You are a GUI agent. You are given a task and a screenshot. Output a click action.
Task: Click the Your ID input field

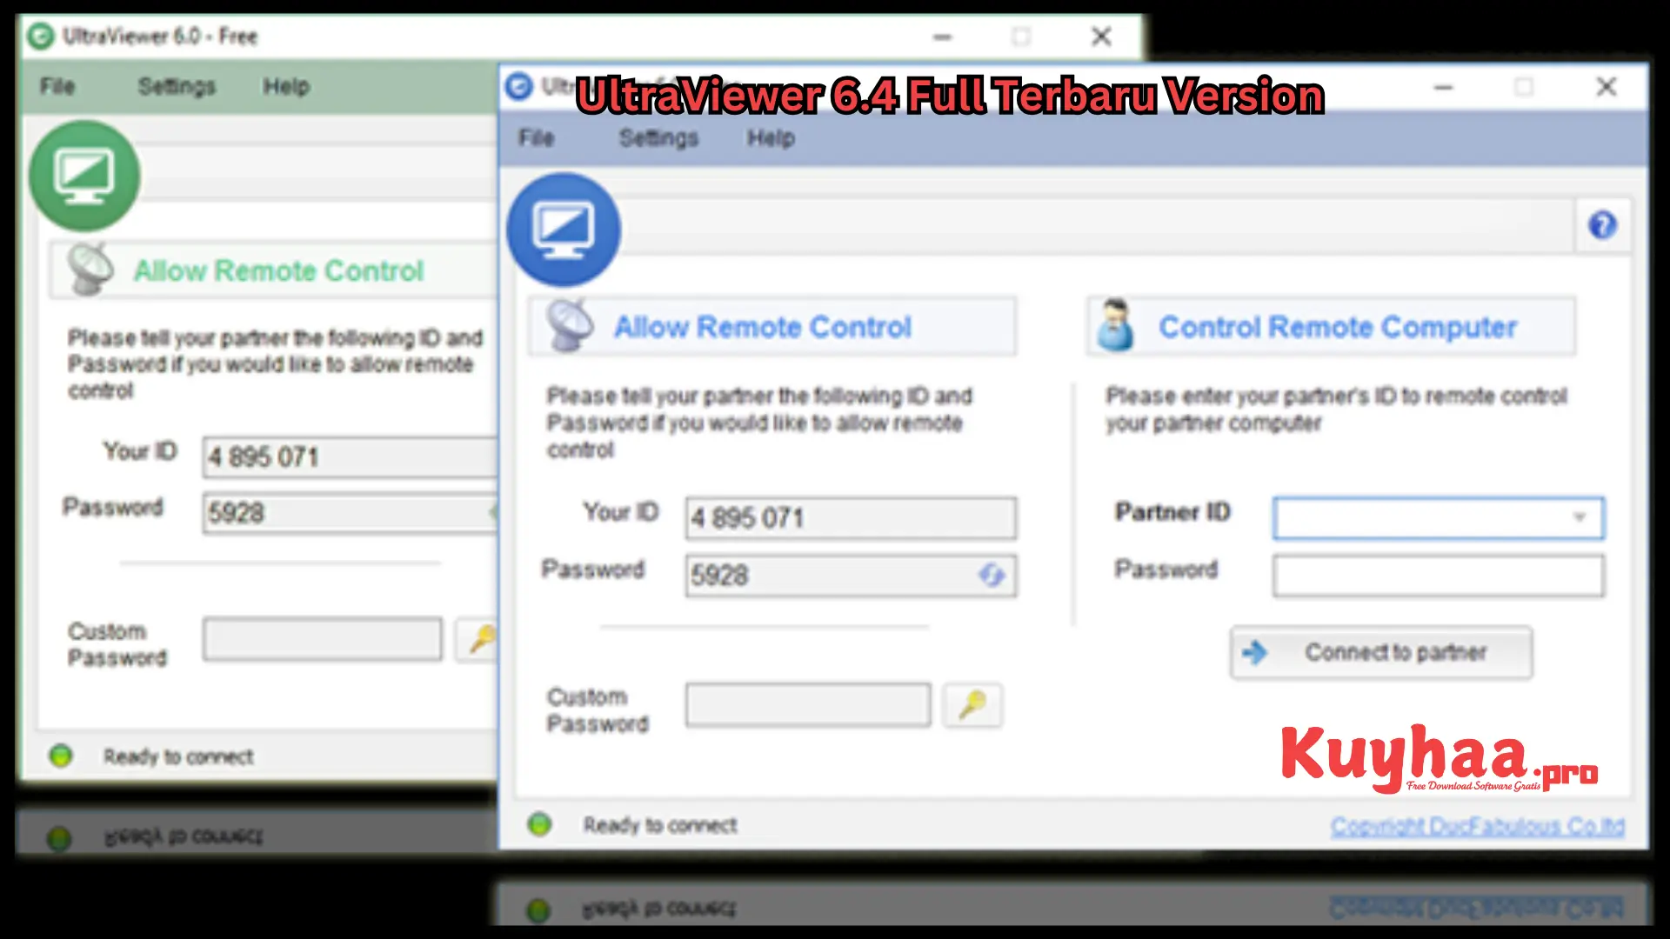(x=850, y=517)
